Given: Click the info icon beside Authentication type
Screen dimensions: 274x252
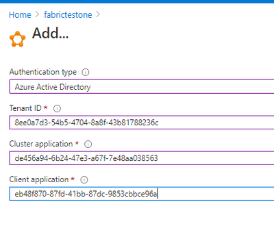Looking at the screenshot, I should coord(86,73).
